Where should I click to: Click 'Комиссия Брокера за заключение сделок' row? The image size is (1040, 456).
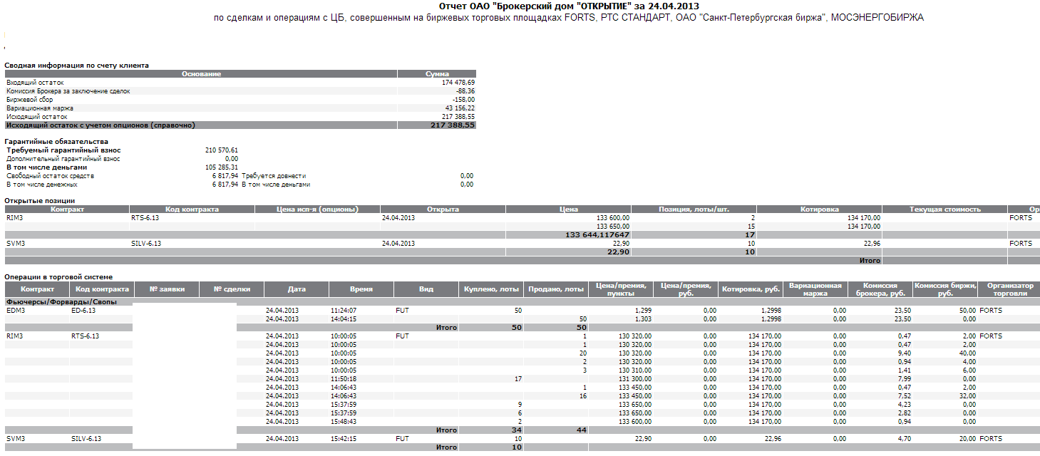[x=68, y=91]
